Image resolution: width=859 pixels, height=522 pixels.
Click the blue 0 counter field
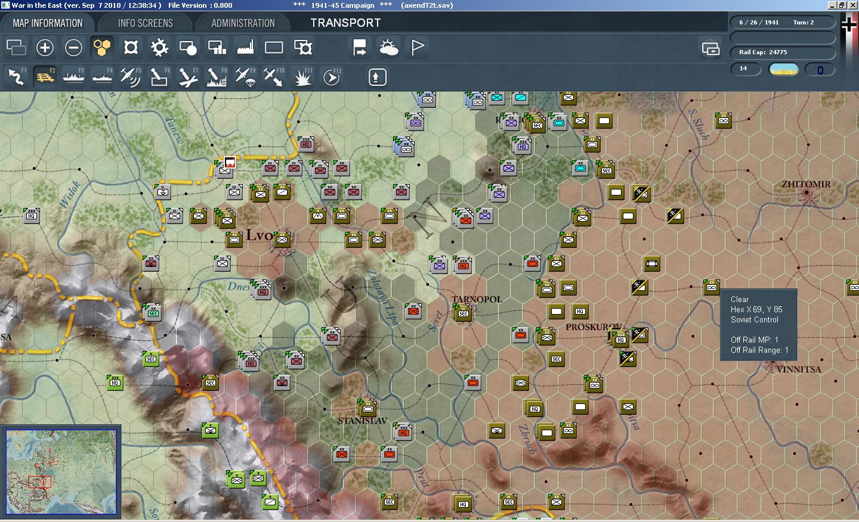pos(820,70)
